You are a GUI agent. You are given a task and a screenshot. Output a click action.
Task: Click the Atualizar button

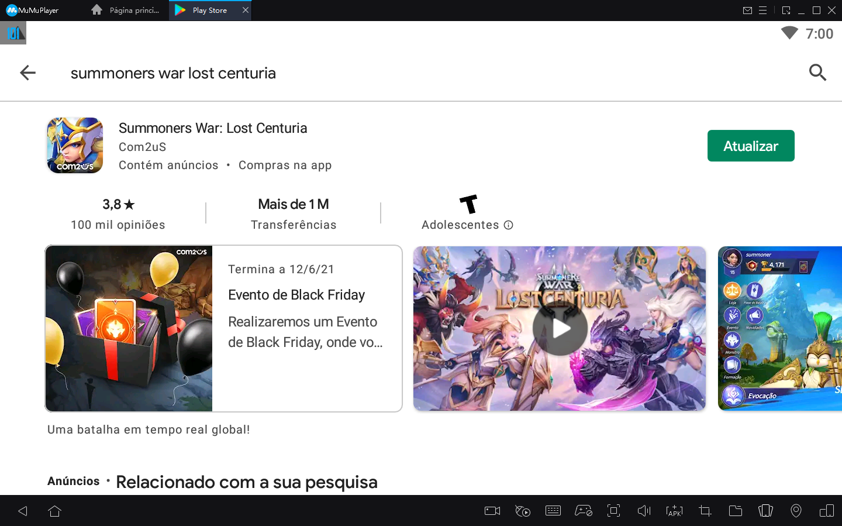[751, 146]
